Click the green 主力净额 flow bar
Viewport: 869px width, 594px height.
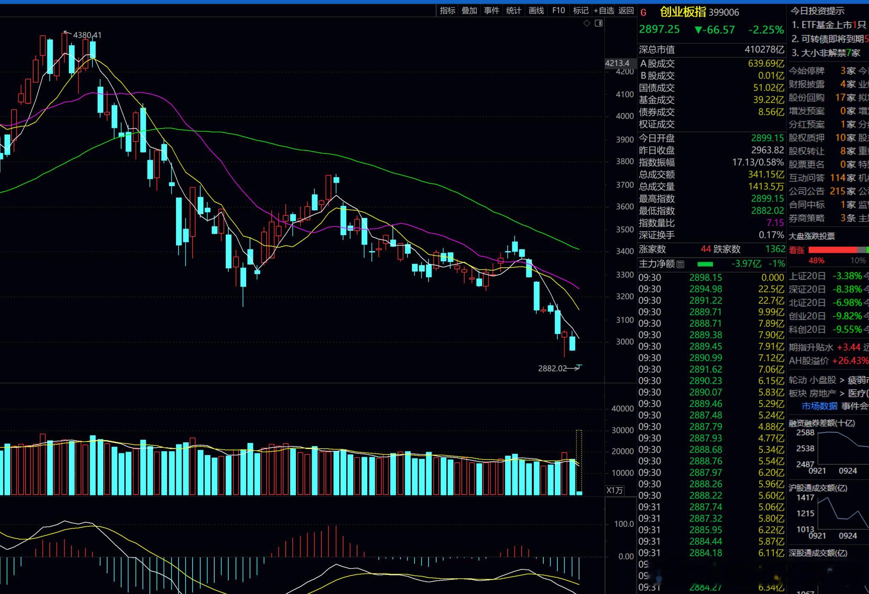tap(705, 264)
